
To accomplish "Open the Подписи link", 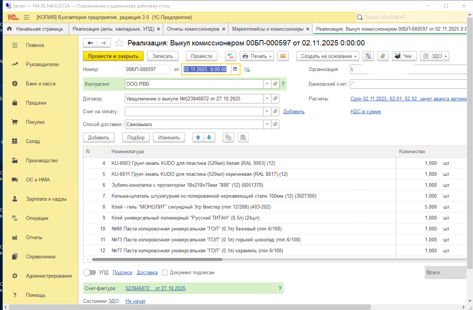I will (122, 273).
